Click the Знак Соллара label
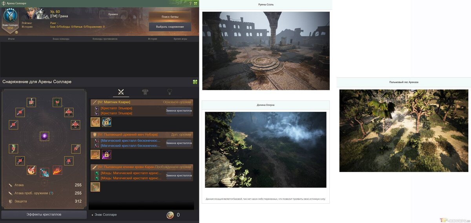The width and height of the screenshot is (471, 223). [x=106, y=215]
